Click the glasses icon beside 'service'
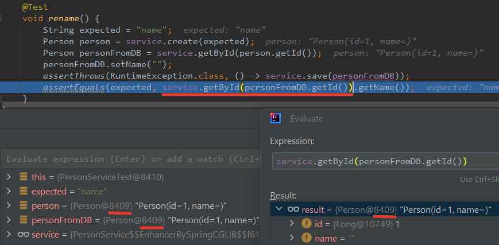 point(23,235)
